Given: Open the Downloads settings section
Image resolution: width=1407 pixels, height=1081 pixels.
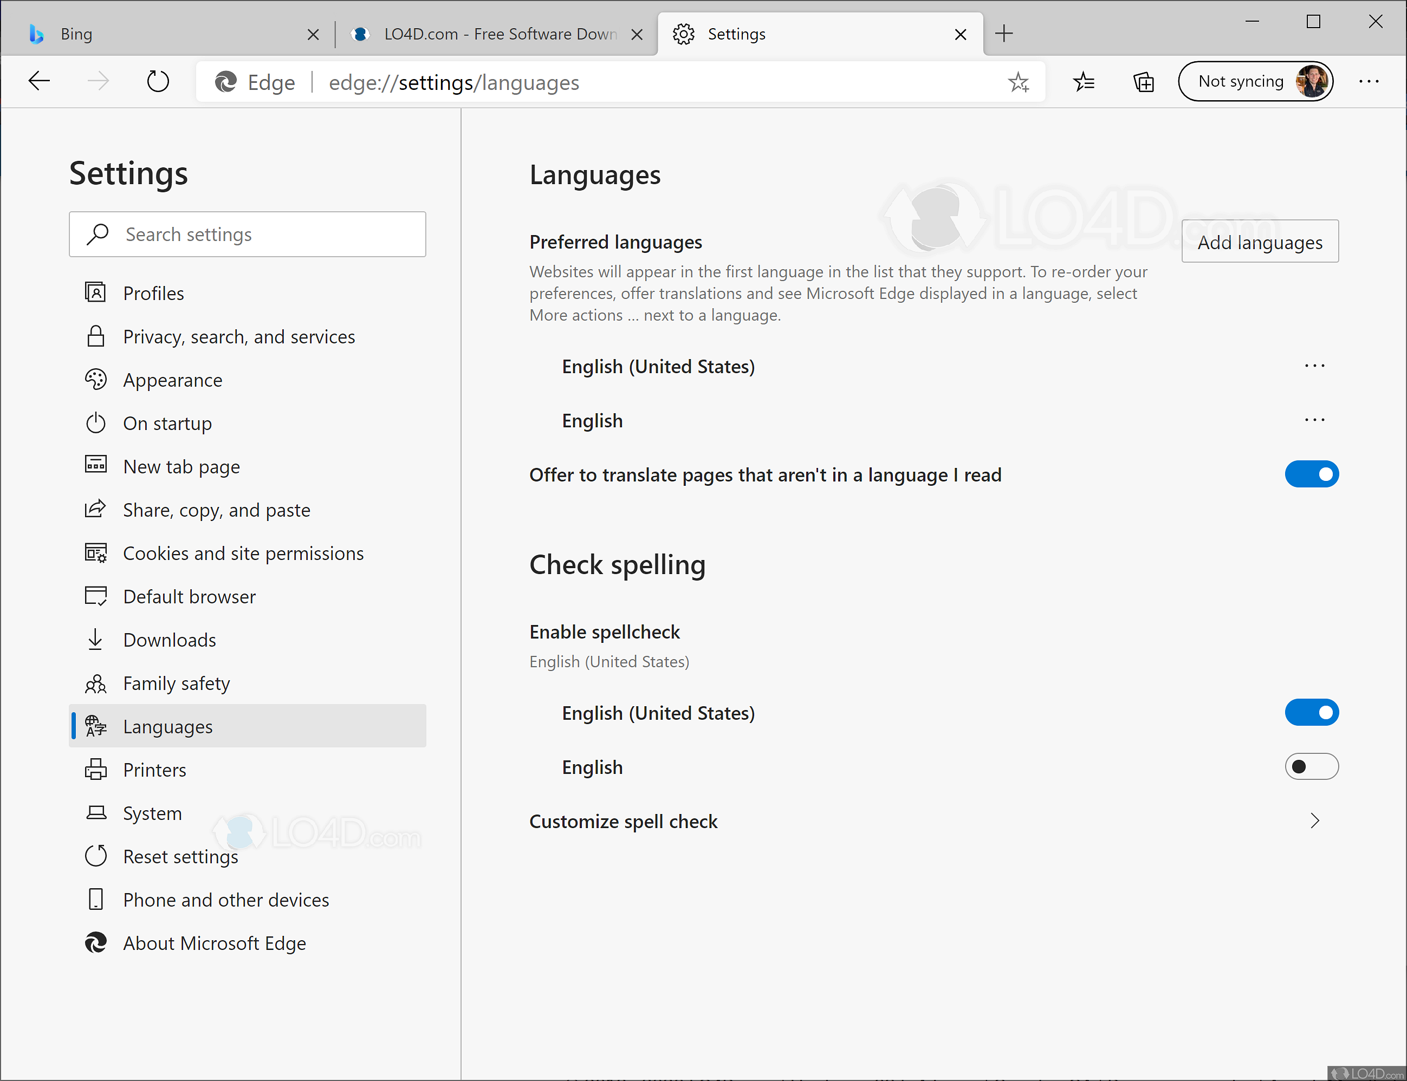Looking at the screenshot, I should (169, 640).
